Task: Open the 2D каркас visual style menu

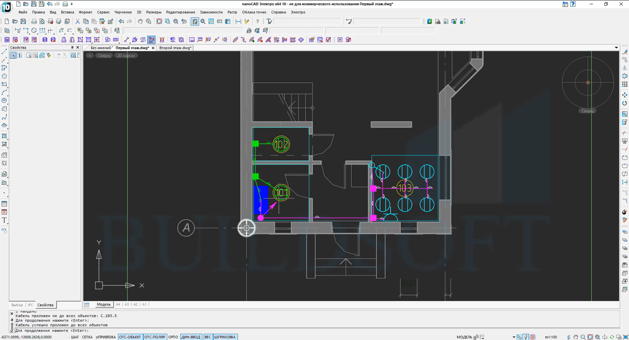Action: click(x=126, y=55)
